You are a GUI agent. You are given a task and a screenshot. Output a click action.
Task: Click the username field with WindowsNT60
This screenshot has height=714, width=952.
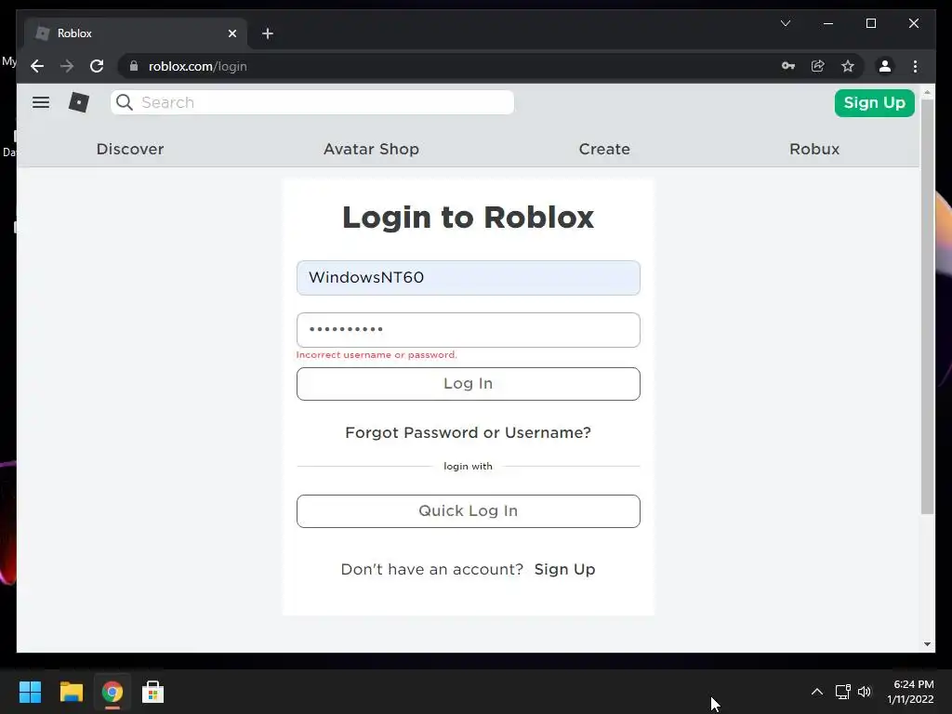click(x=469, y=278)
